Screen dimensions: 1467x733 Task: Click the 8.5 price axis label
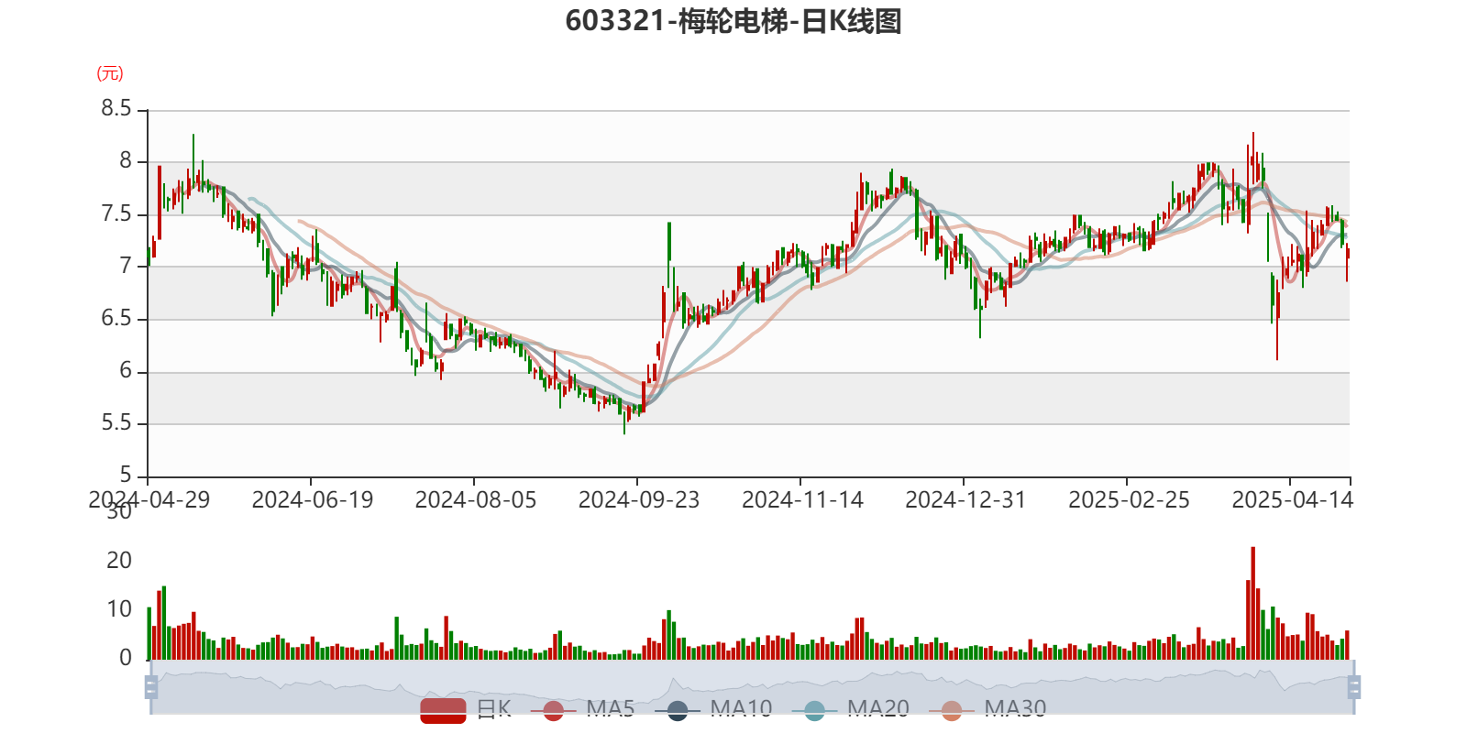point(116,109)
